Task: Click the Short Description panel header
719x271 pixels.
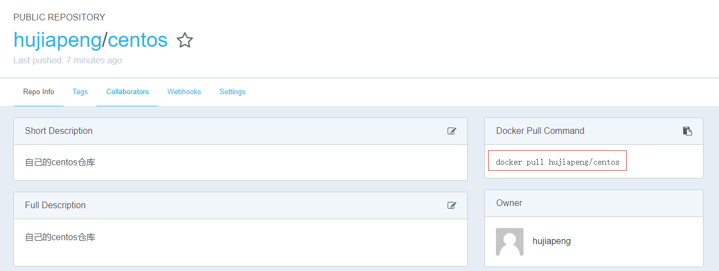Action: pos(240,131)
